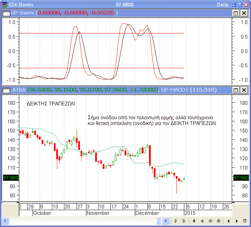Click the October month label
Image resolution: width=251 pixels, height=227 pixels.
[42, 213]
